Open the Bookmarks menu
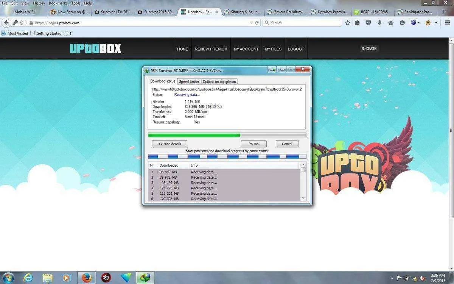Viewport: 454px width, 284px height. (58, 3)
